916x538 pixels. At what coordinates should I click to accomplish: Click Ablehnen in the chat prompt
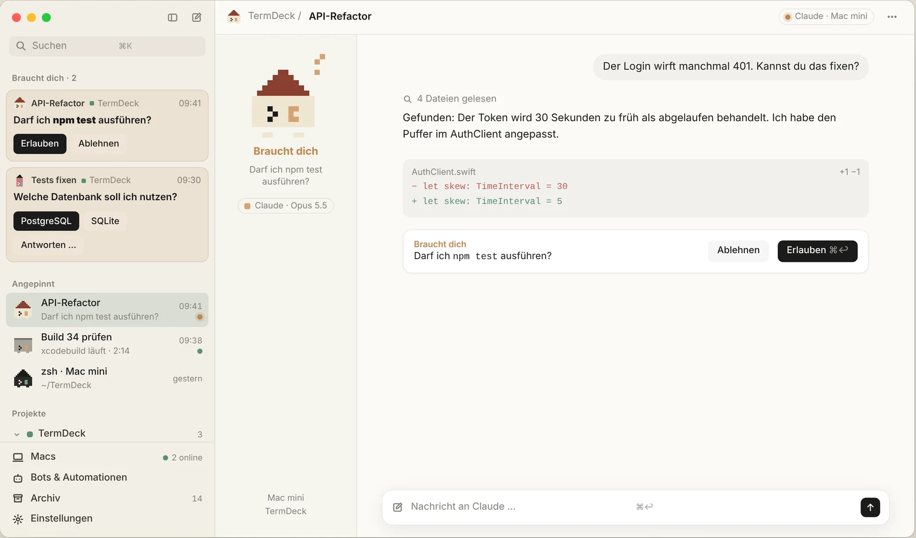coord(739,250)
